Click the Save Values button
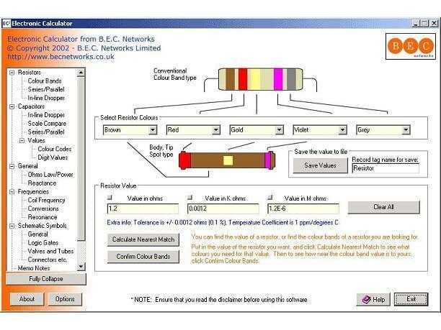This screenshot has height=330, width=441. (321, 165)
